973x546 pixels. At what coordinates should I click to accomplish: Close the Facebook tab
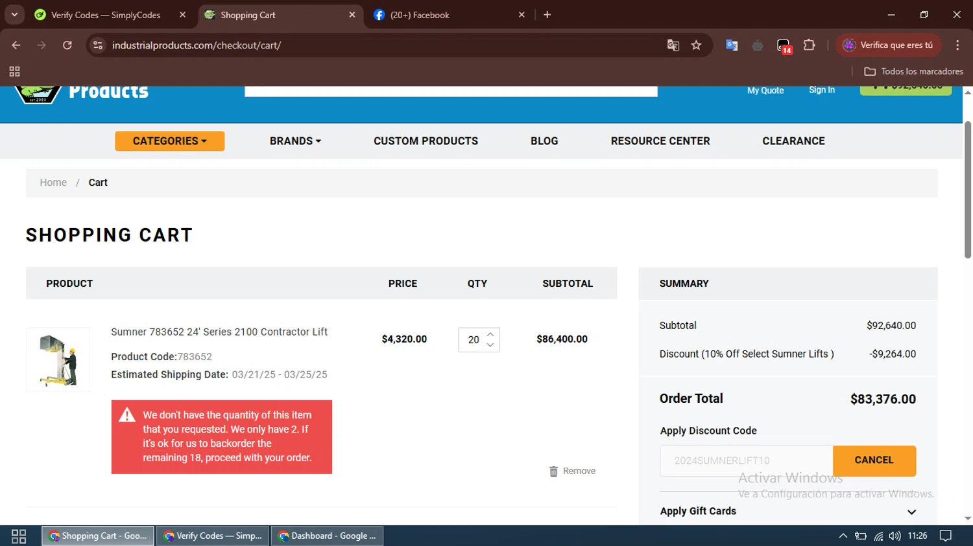tap(522, 14)
